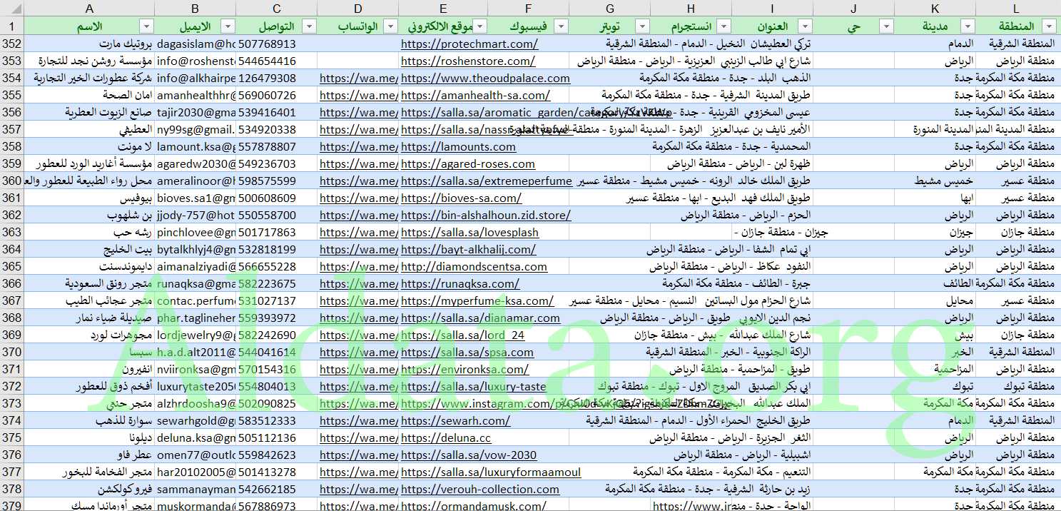Open the filter dropdown for الواتساب column
This screenshot has height=511, width=1061.
point(390,26)
